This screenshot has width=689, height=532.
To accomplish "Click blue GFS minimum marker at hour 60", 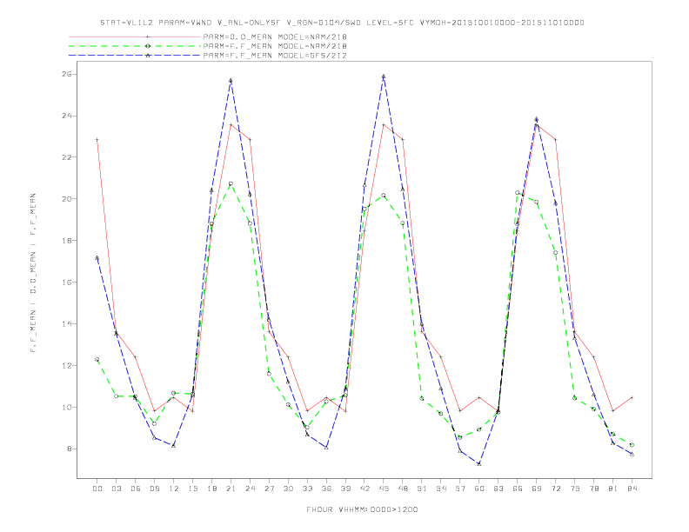I will click(479, 463).
